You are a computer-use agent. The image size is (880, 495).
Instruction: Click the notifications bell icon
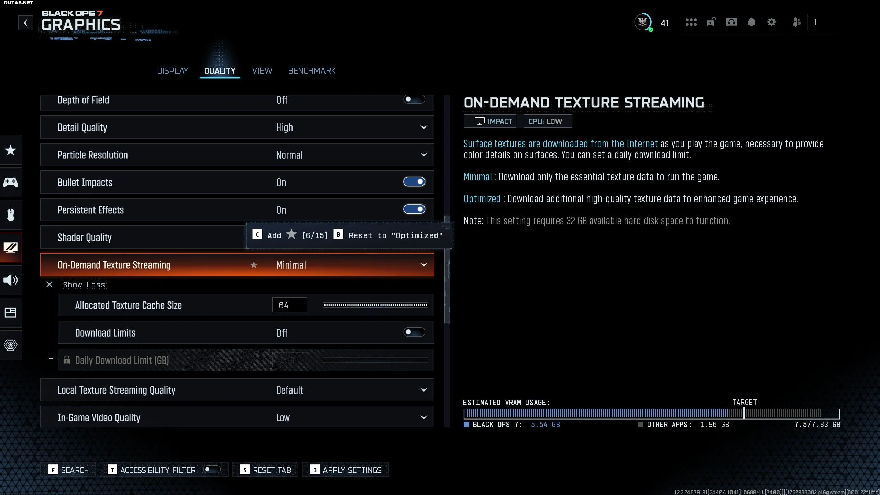click(751, 22)
